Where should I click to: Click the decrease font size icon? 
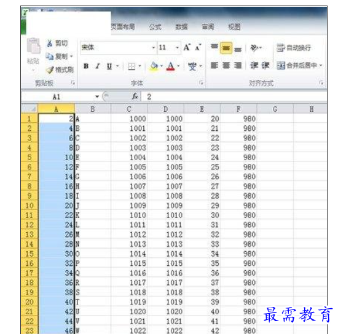(198, 47)
